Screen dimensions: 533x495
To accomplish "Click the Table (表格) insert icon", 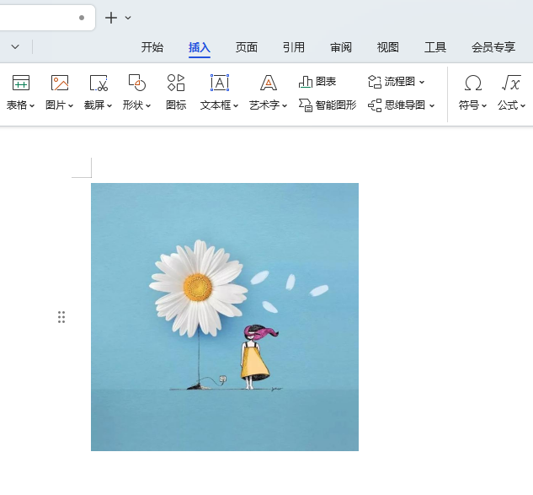I will point(21,83).
